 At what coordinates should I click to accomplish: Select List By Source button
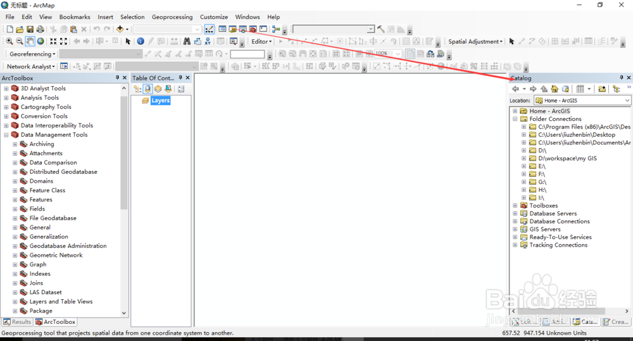(x=147, y=89)
